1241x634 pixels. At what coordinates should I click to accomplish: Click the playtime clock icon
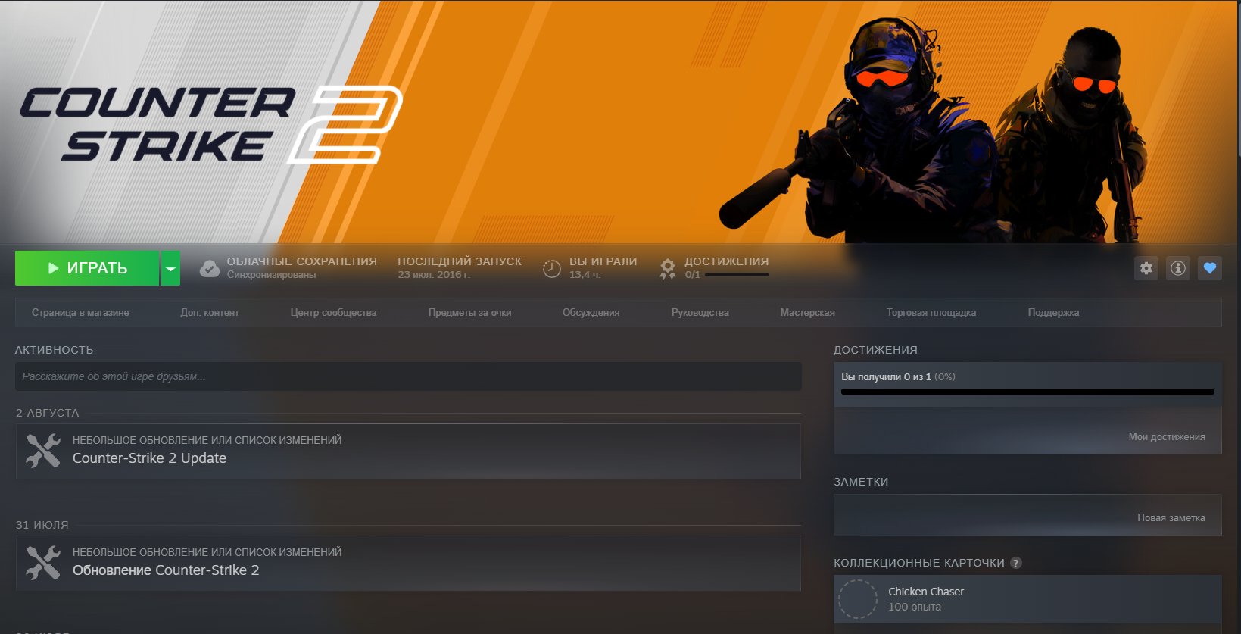click(552, 268)
